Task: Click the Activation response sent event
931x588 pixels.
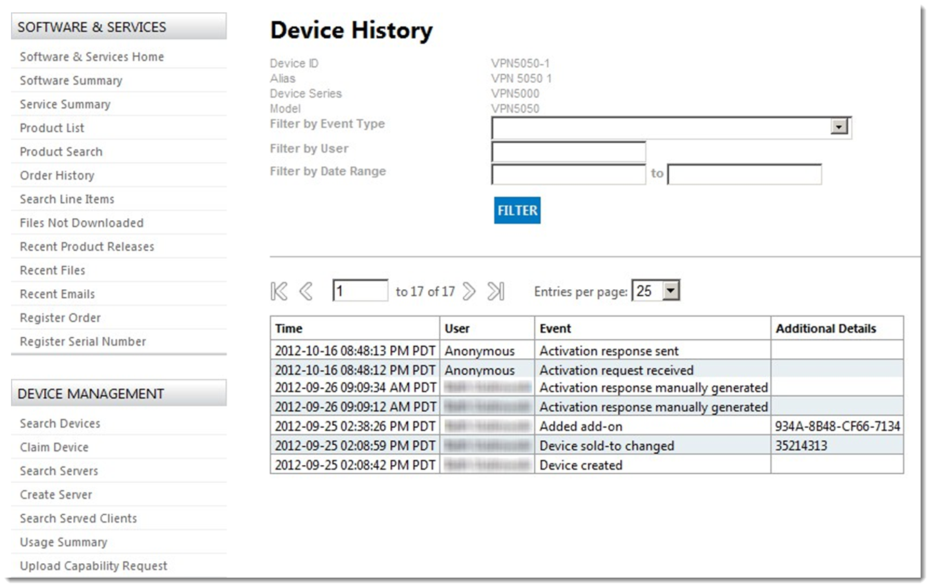Action: point(609,351)
